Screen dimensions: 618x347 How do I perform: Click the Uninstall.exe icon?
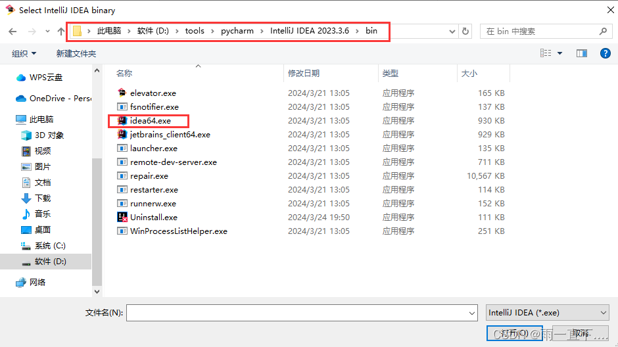[122, 217]
